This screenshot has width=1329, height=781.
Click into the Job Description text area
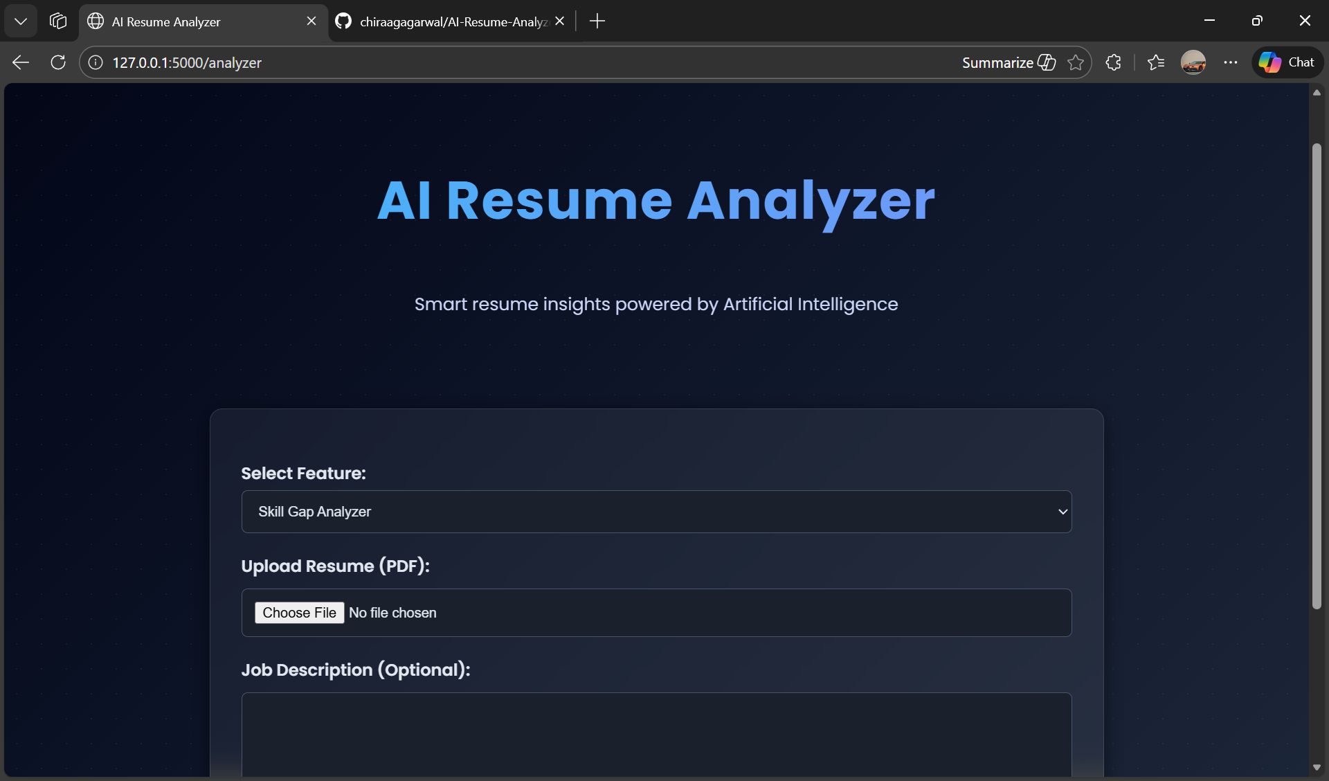coord(656,734)
